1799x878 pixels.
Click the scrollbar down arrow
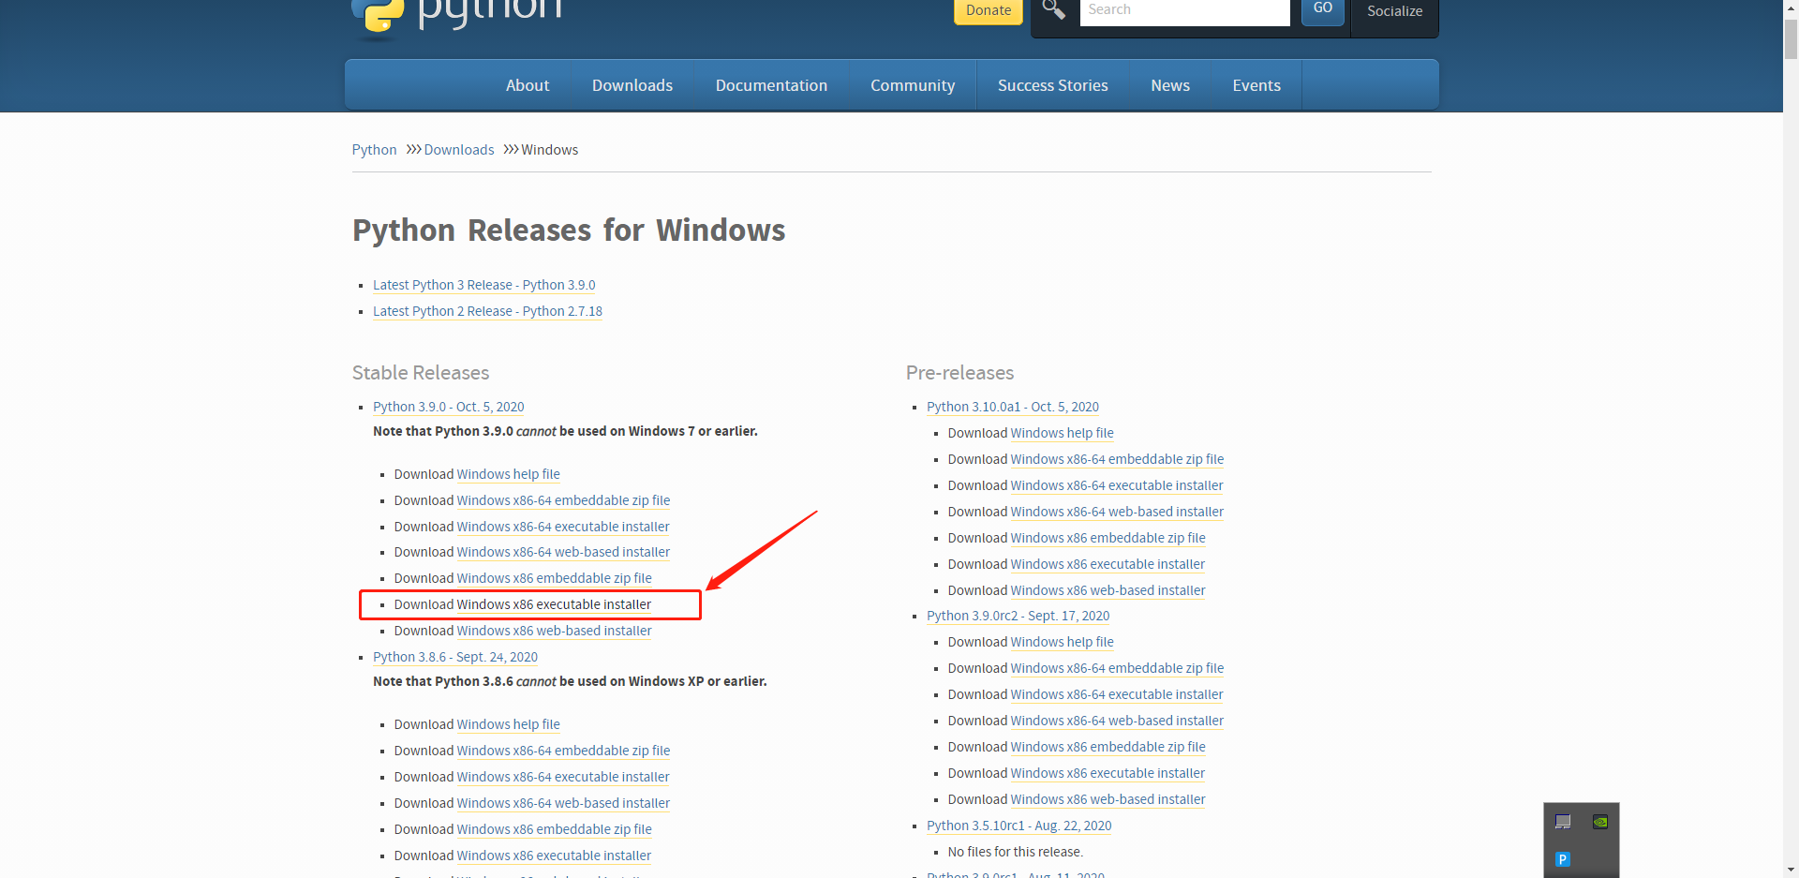[x=1791, y=870]
